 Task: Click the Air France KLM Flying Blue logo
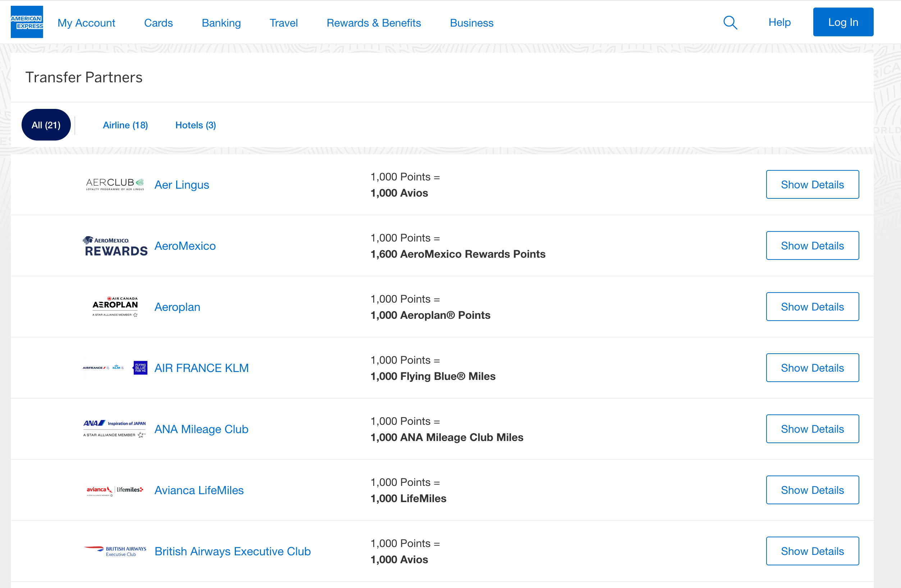pyautogui.click(x=115, y=368)
